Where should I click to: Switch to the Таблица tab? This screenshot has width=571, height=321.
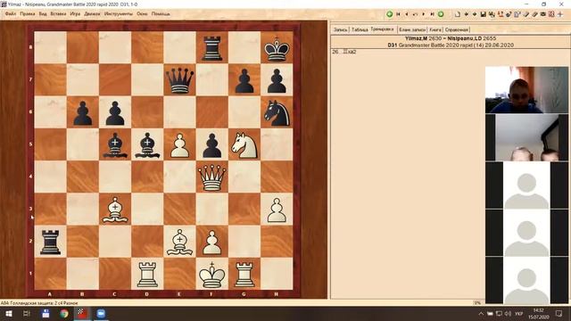[360, 29]
